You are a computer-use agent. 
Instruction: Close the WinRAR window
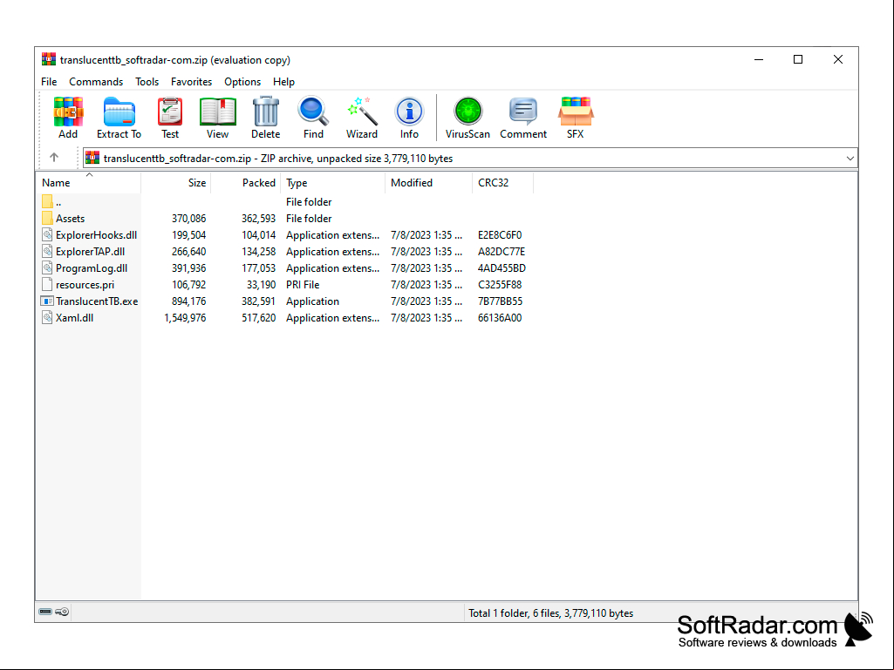[837, 59]
